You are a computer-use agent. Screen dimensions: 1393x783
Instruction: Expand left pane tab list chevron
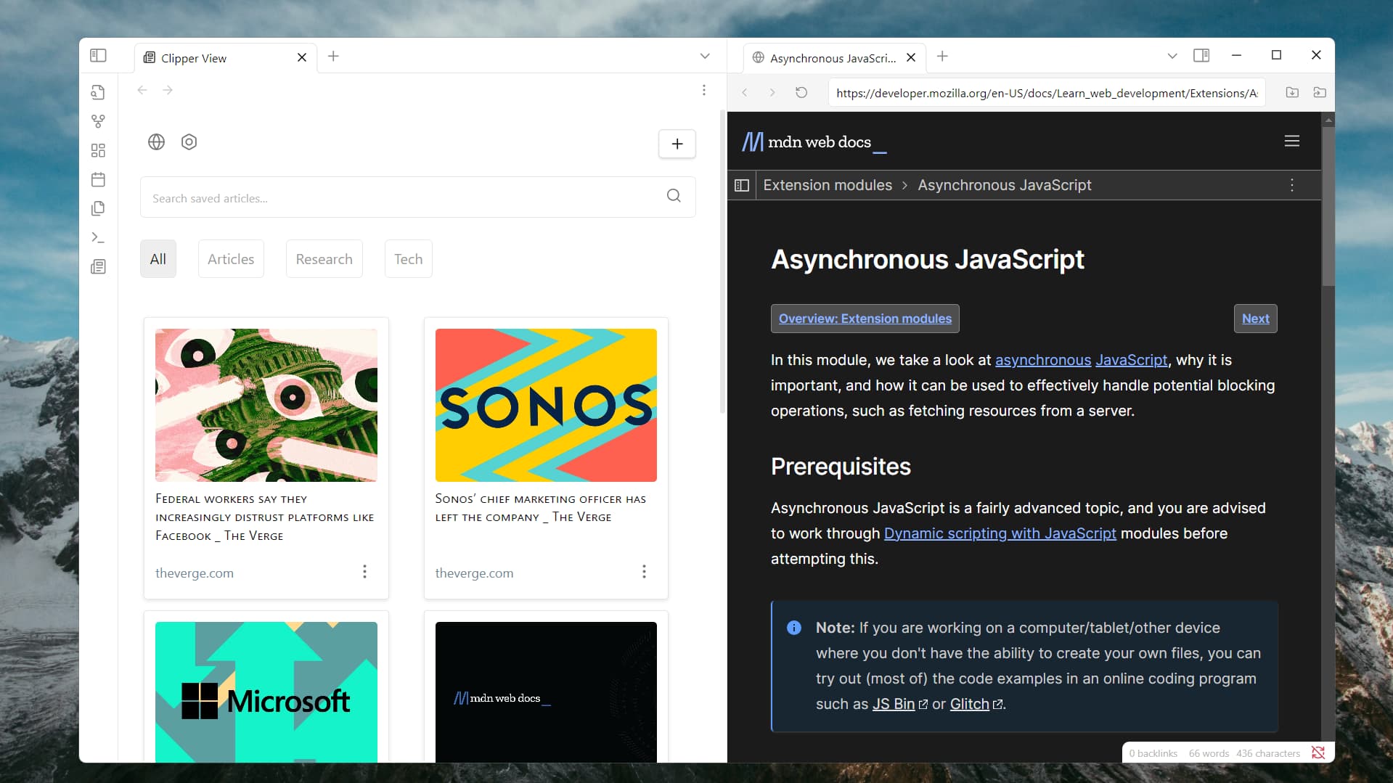pos(705,56)
